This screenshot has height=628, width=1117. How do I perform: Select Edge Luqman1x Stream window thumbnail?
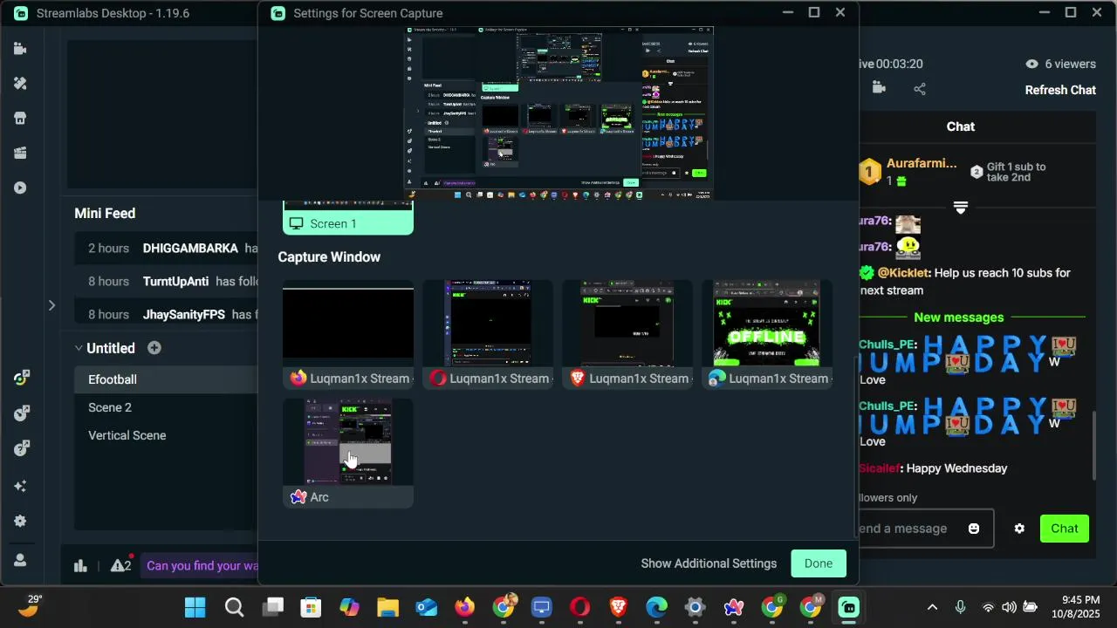click(767, 334)
